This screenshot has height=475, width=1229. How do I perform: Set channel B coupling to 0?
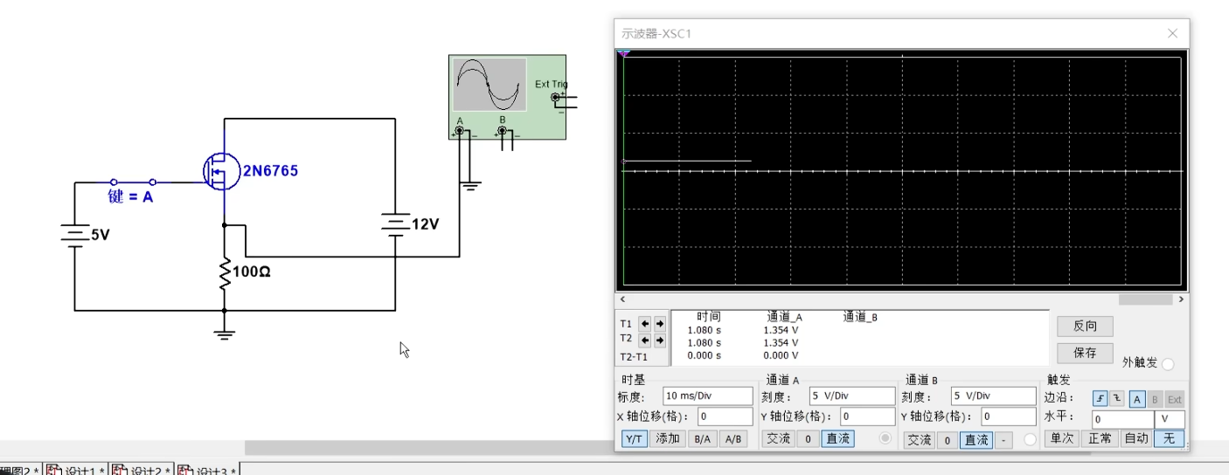point(947,440)
